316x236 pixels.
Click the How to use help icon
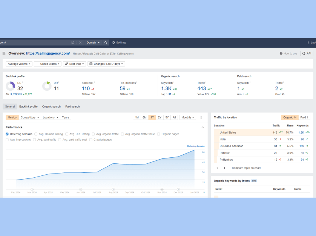(x=281, y=53)
